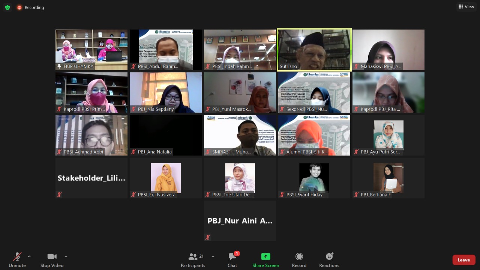The height and width of the screenshot is (270, 480).
Task: Click the red Recording indicator
Action: point(19,7)
